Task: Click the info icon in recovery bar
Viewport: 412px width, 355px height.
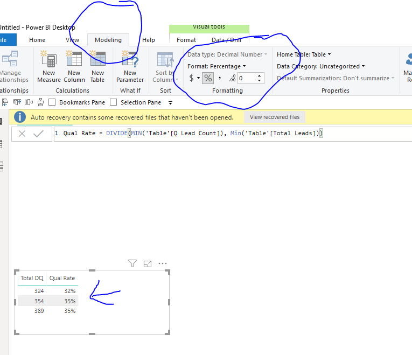Action: 20,117
